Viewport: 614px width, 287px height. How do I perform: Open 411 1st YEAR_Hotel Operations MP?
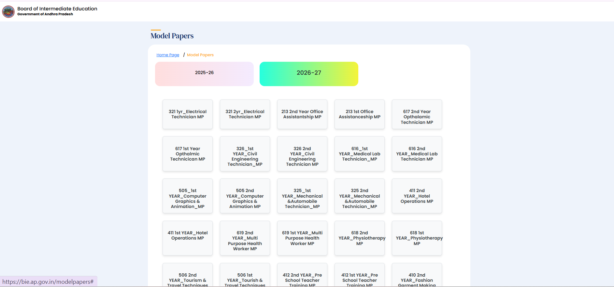[188, 238]
